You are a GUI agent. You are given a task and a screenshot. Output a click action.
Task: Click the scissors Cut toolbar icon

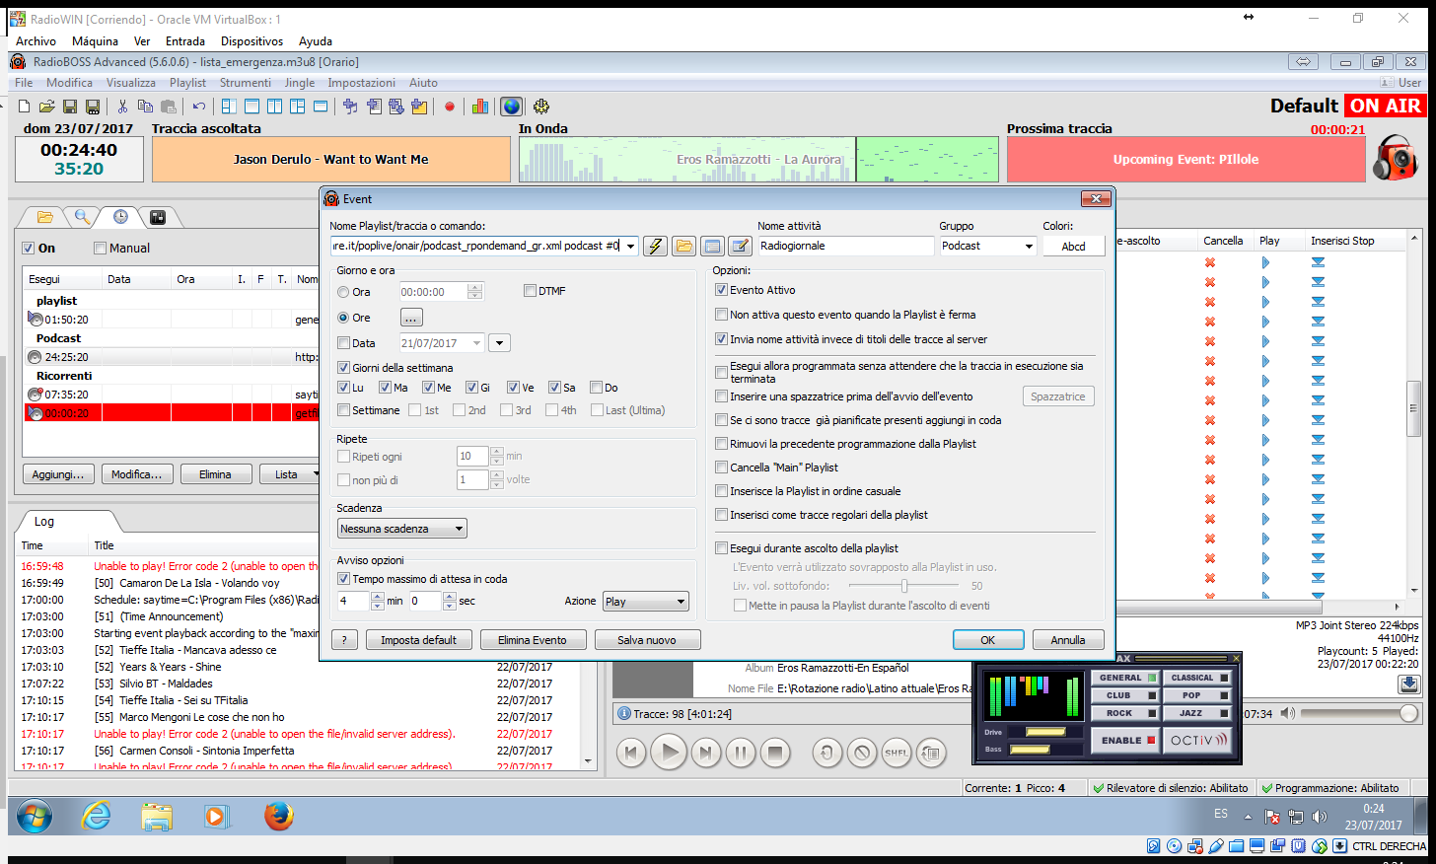[122, 107]
